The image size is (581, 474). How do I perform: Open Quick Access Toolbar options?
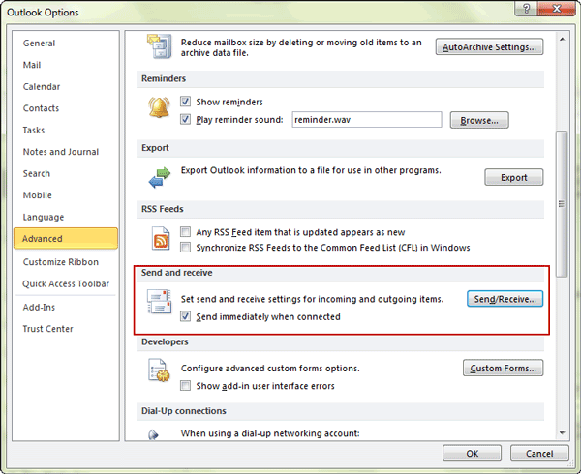pos(66,284)
